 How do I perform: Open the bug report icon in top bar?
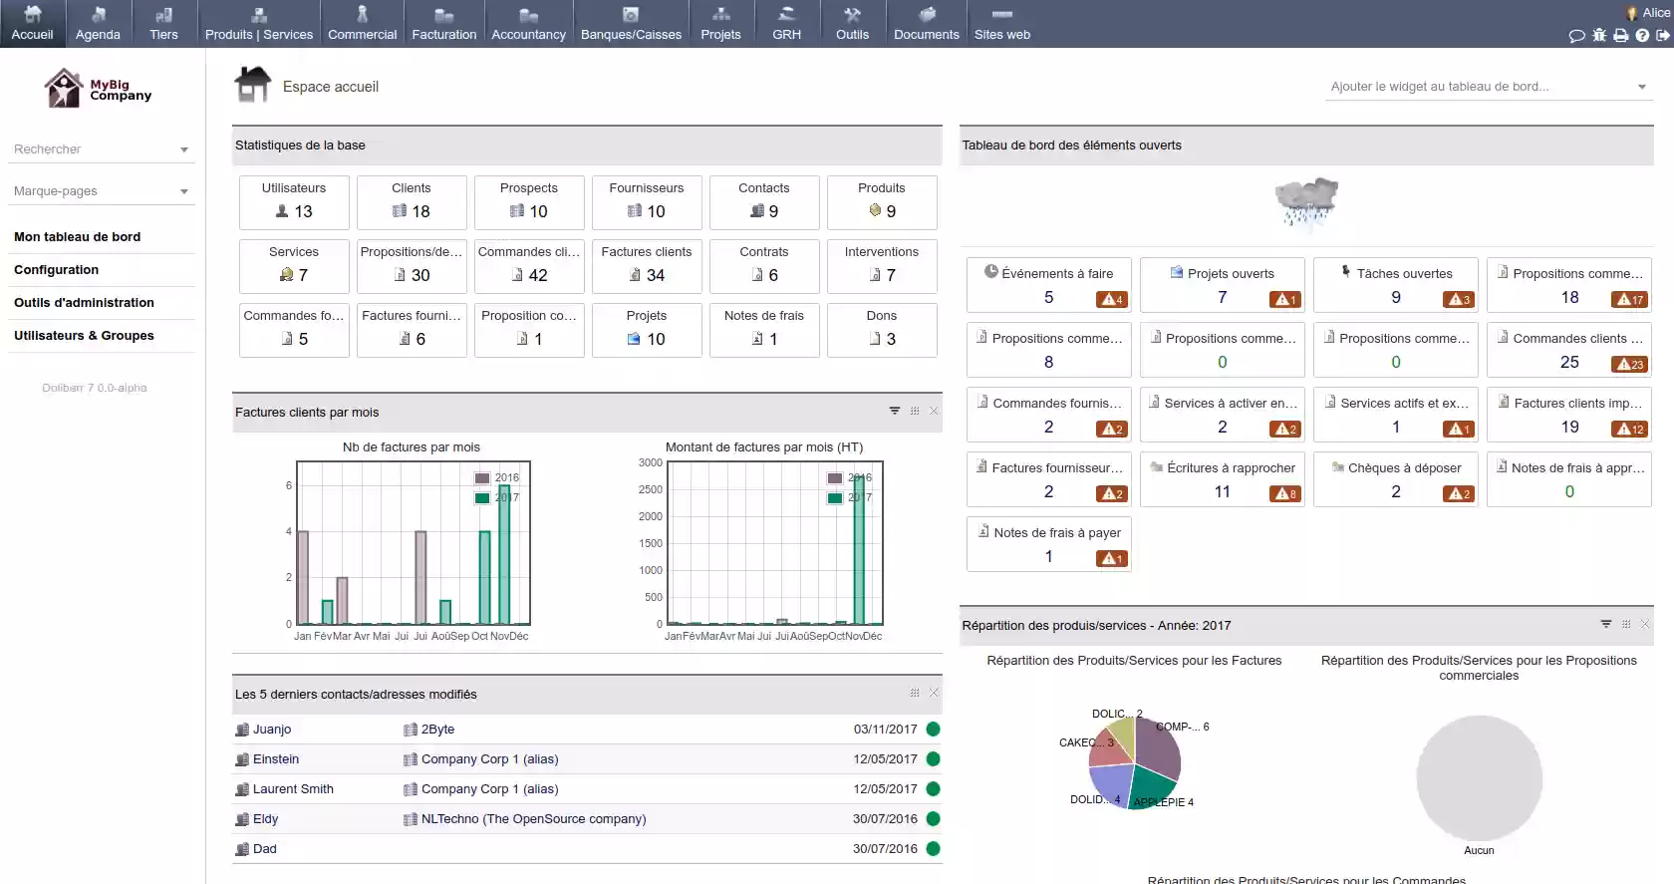pos(1599,35)
